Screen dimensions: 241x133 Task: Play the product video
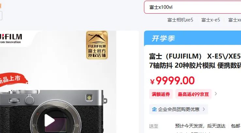50,120
